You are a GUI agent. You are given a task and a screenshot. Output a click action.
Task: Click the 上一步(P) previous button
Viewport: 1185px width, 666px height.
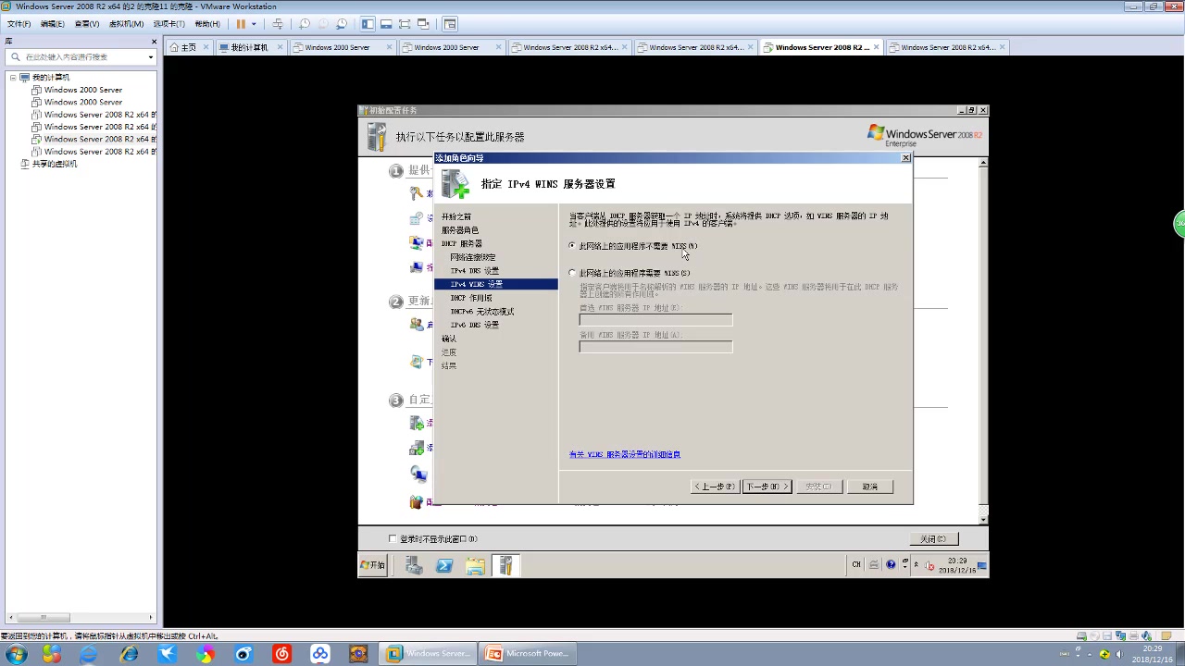715,487
